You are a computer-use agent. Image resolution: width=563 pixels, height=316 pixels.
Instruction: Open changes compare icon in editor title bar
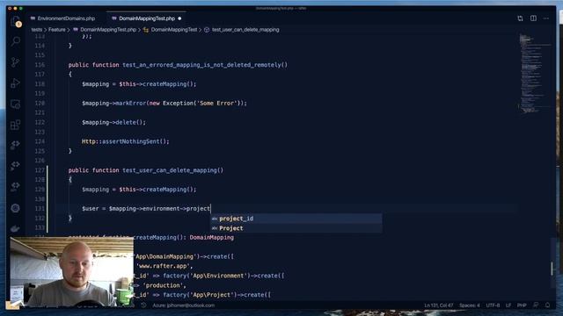(520, 18)
